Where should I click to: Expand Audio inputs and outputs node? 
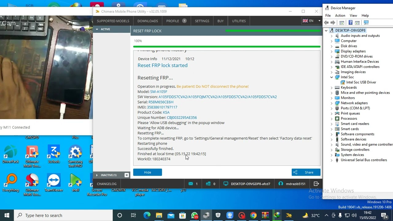(x=332, y=36)
